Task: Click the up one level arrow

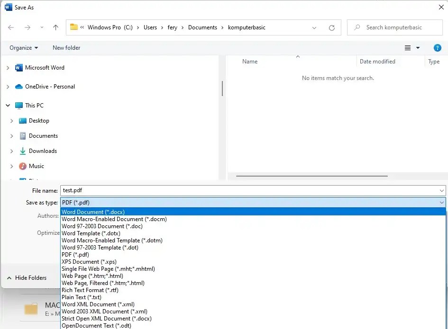Action: pyautogui.click(x=55, y=27)
